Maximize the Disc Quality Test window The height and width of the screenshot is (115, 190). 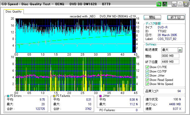click(180, 4)
